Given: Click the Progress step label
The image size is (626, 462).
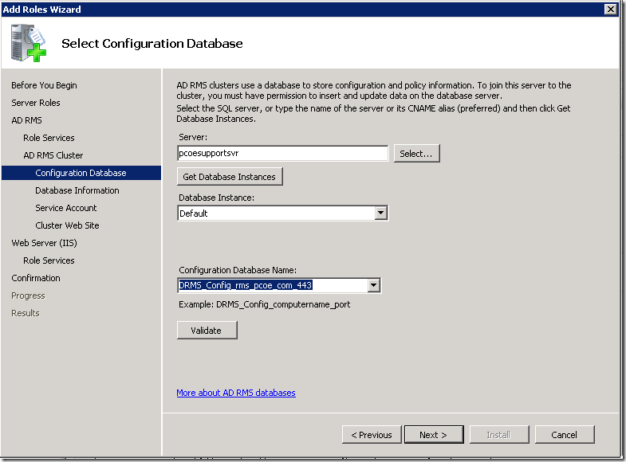Looking at the screenshot, I should (x=28, y=296).
